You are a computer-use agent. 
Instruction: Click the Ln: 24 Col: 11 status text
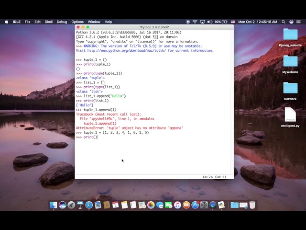214,177
